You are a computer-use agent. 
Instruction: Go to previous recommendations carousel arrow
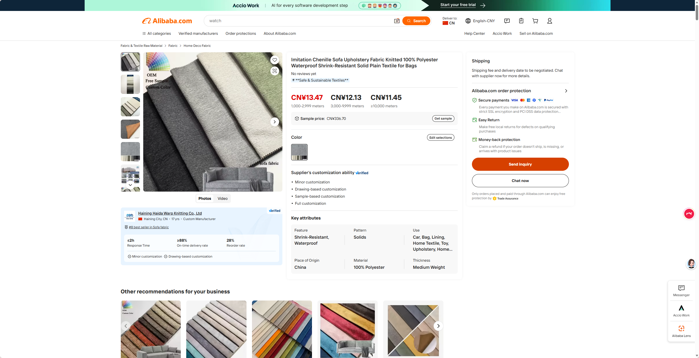tap(126, 326)
